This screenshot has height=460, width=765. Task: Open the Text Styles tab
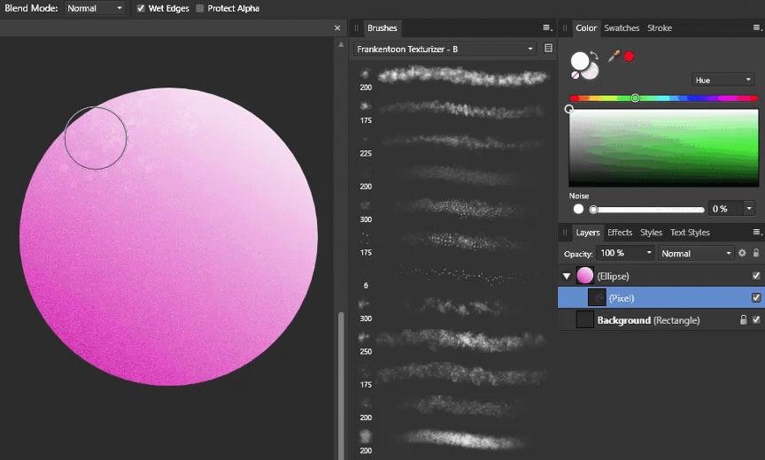pyautogui.click(x=690, y=233)
